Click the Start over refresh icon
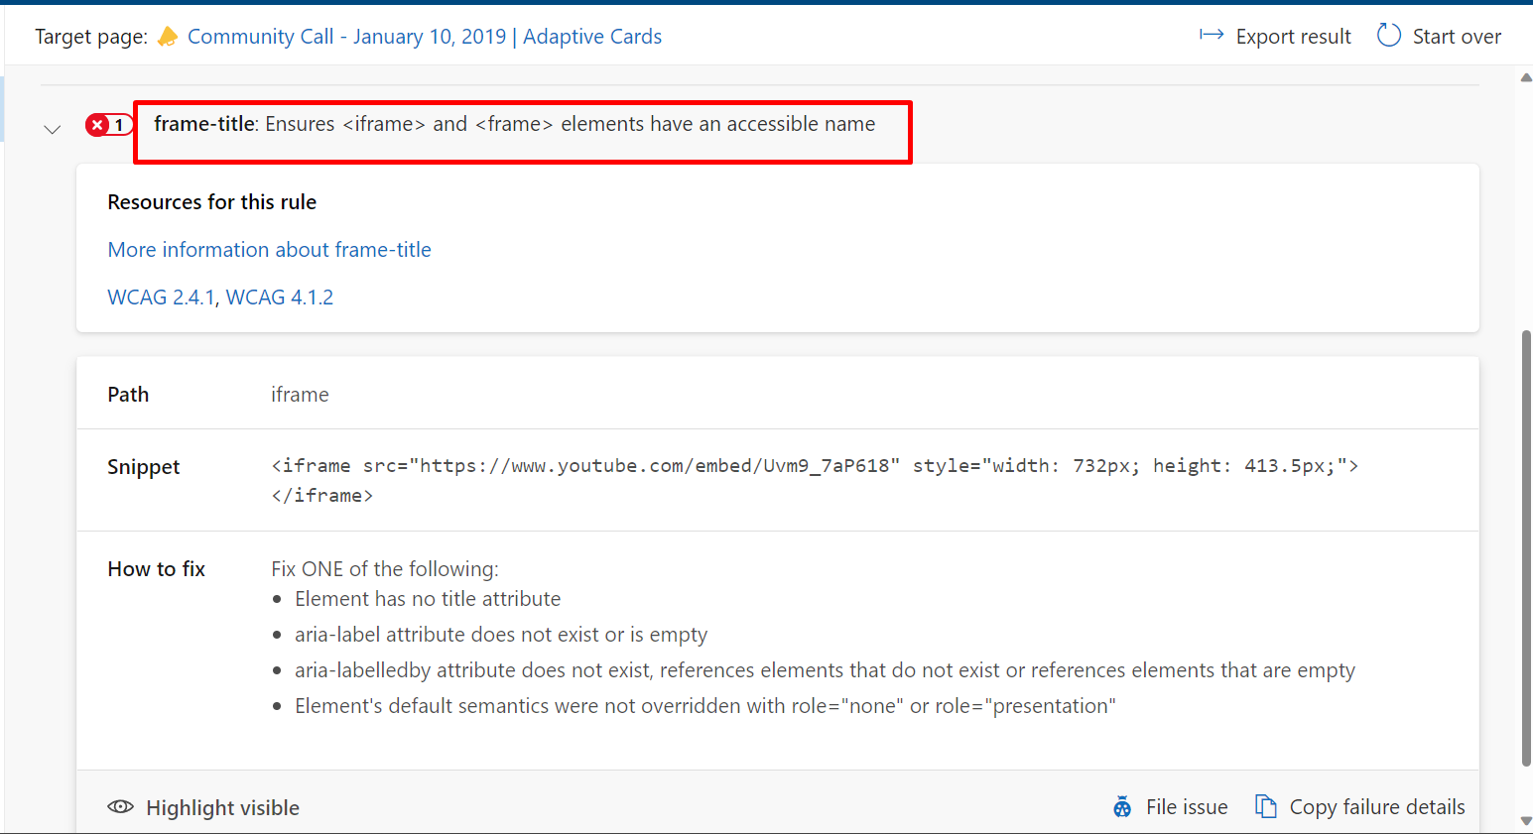This screenshot has width=1533, height=834. pyautogui.click(x=1387, y=34)
